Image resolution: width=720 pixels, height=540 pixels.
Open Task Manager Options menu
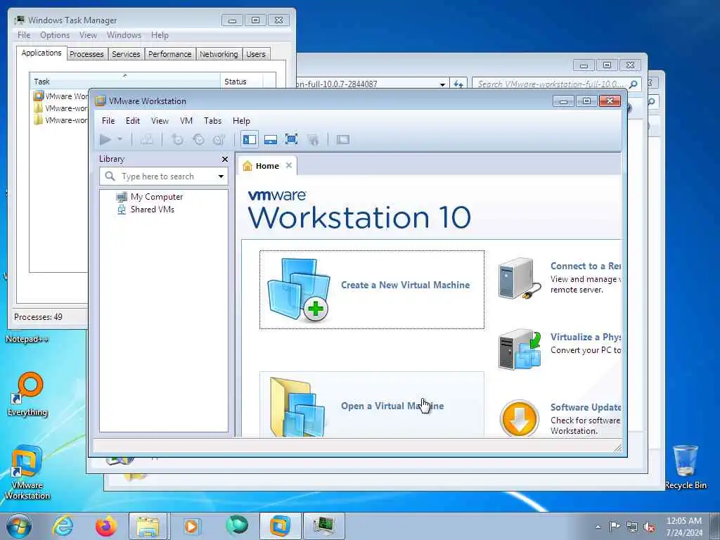pyautogui.click(x=55, y=35)
